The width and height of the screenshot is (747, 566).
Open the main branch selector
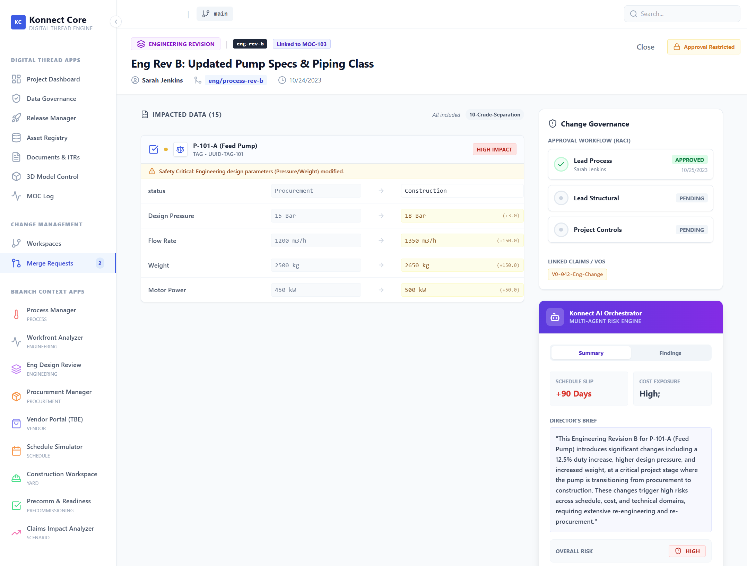pos(215,14)
